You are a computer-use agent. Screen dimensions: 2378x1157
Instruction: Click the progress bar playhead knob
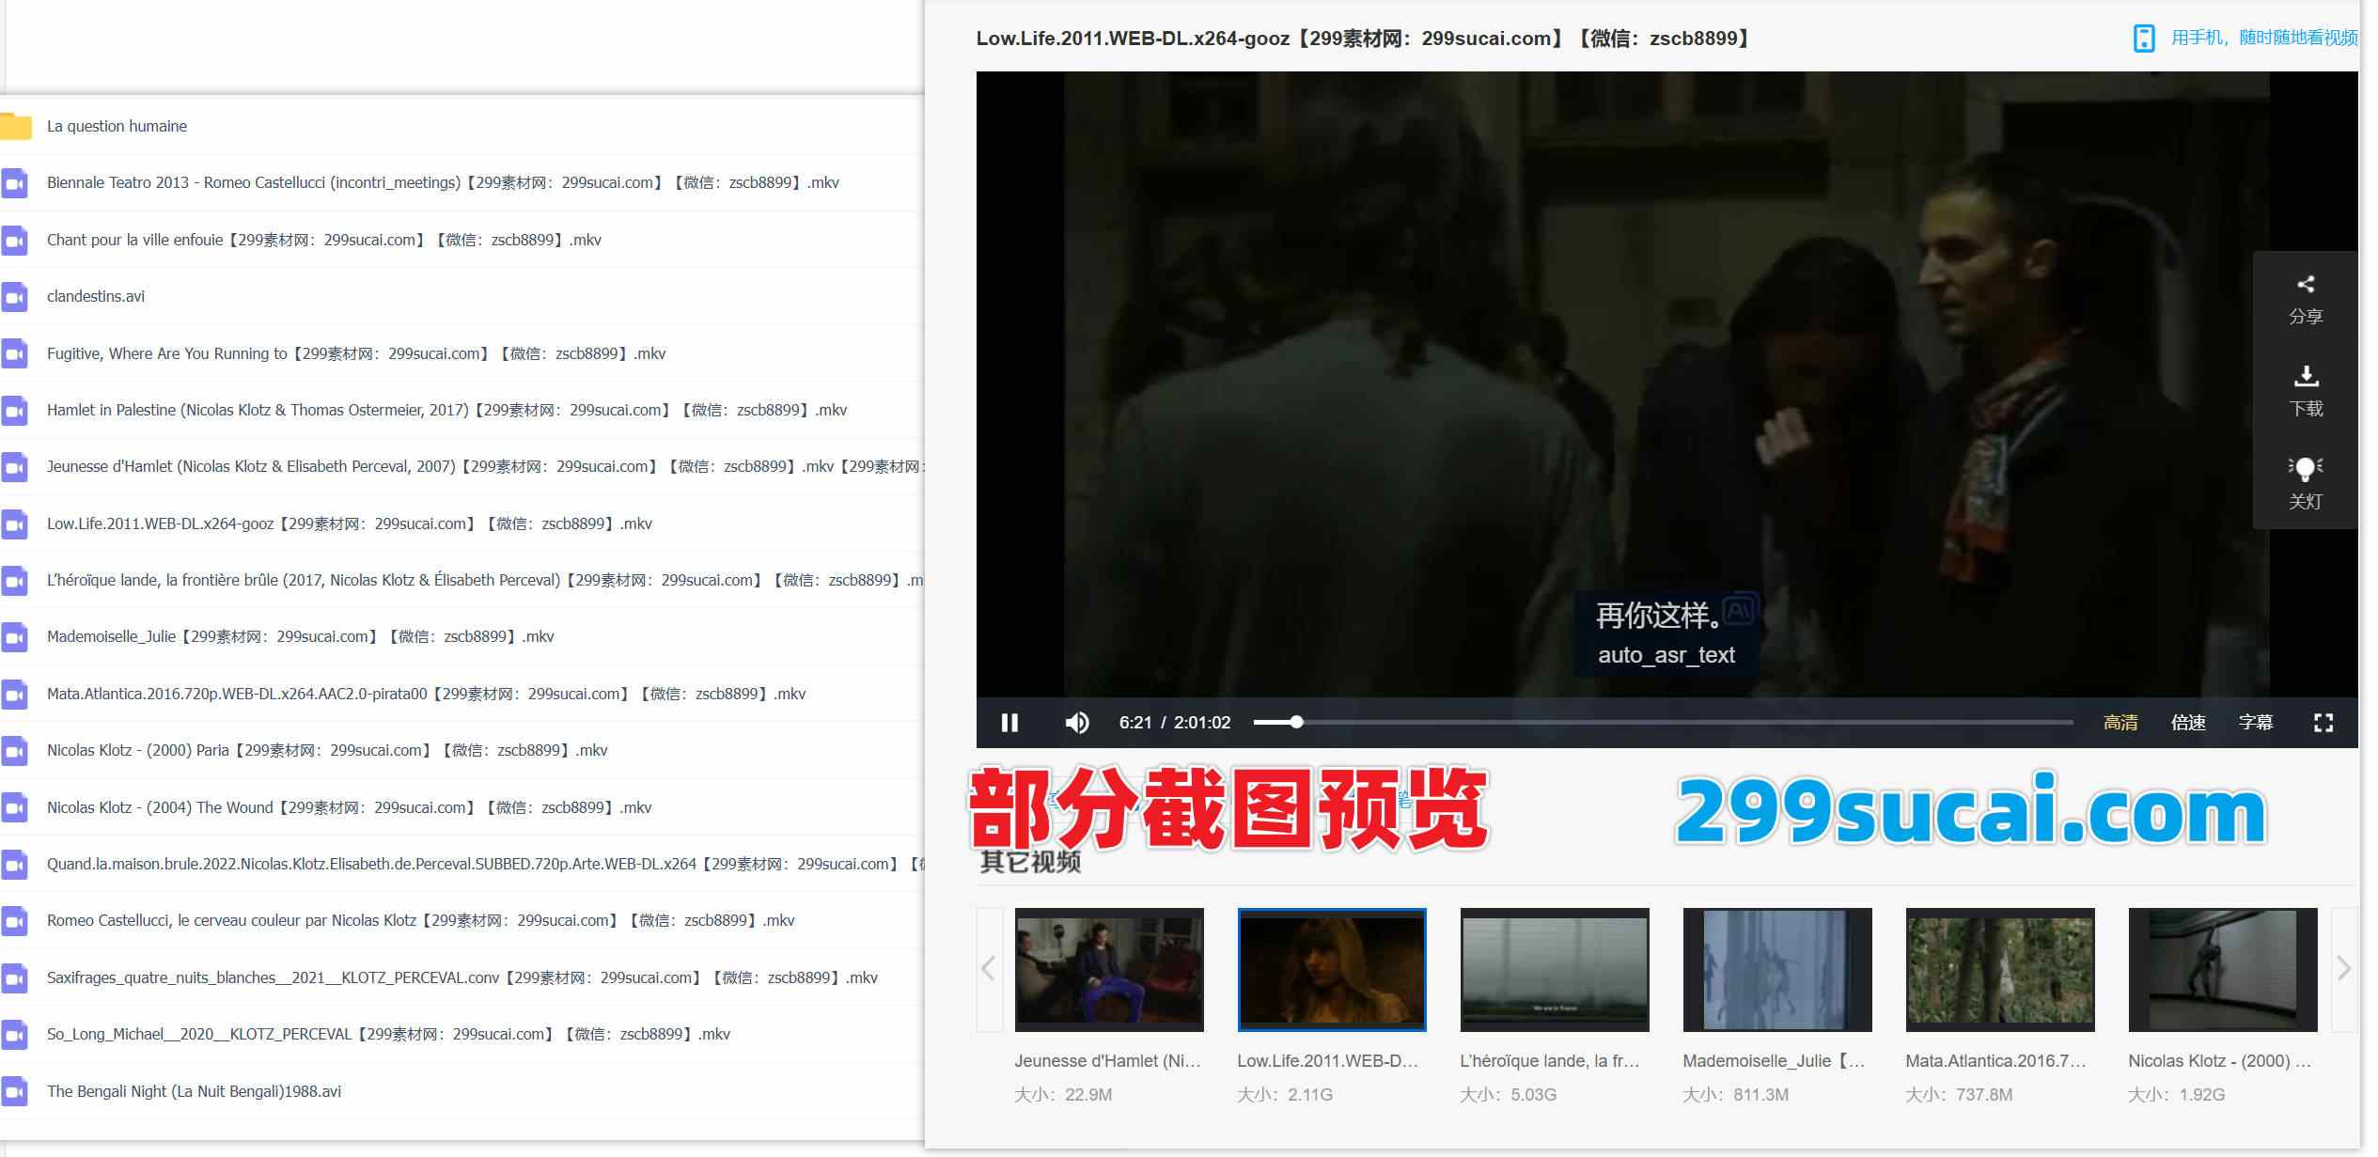[x=1296, y=722]
